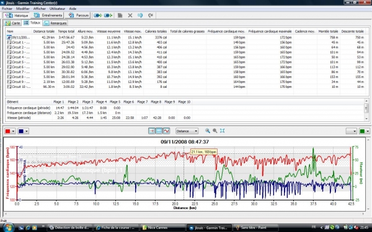Click the 3376 cal calories cell

[x=161, y=37]
